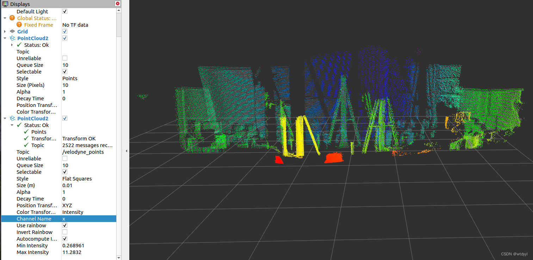Disable the Grid display checkbox
533x260 pixels.
65,31
